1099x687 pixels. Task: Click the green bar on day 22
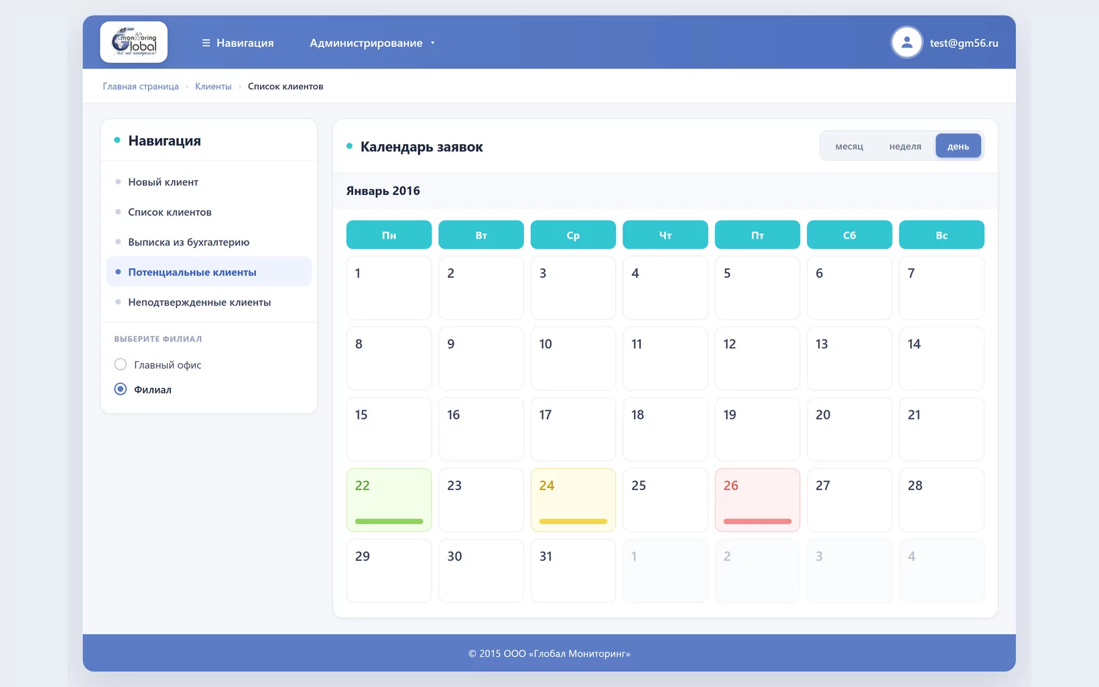389,521
